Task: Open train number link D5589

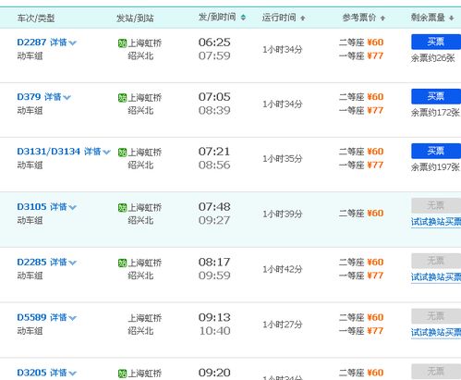Action: pyautogui.click(x=31, y=317)
